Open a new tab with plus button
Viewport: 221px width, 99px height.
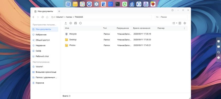pos(59,11)
